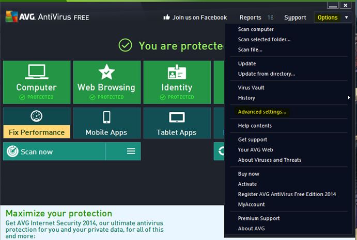357x240 pixels.
Task: Open the Identity protection tile
Action: [177, 82]
